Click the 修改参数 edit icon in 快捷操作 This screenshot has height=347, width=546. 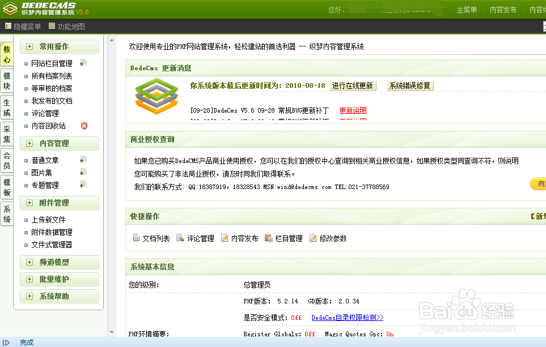pyautogui.click(x=313, y=238)
